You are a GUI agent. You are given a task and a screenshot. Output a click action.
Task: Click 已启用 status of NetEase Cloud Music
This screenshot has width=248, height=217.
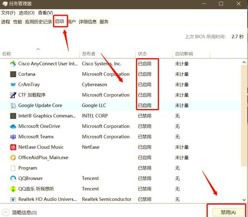(x=145, y=147)
